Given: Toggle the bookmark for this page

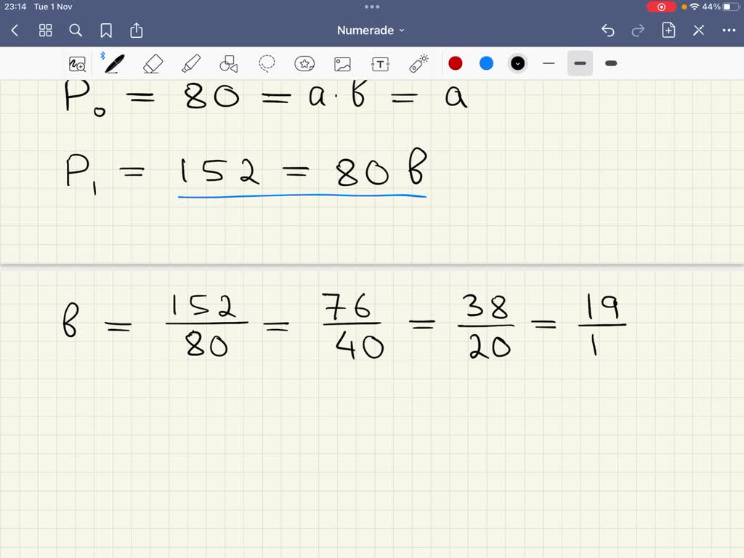Looking at the screenshot, I should point(106,31).
